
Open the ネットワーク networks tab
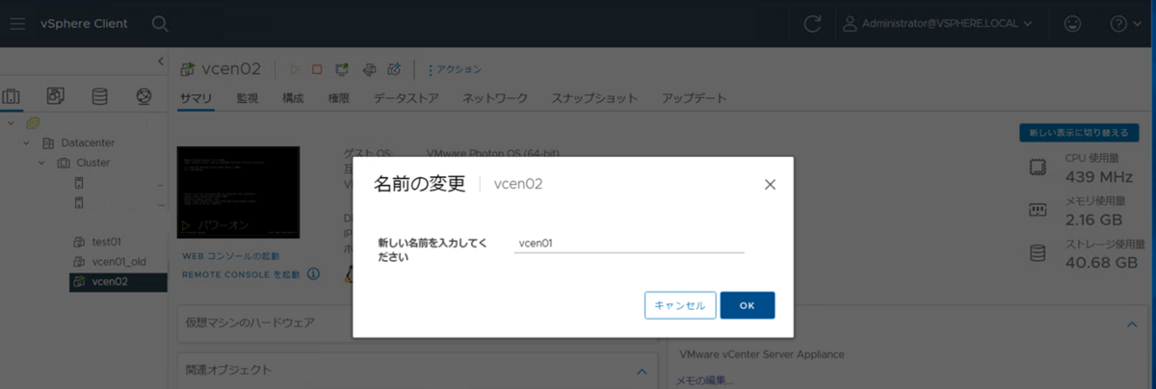(495, 98)
